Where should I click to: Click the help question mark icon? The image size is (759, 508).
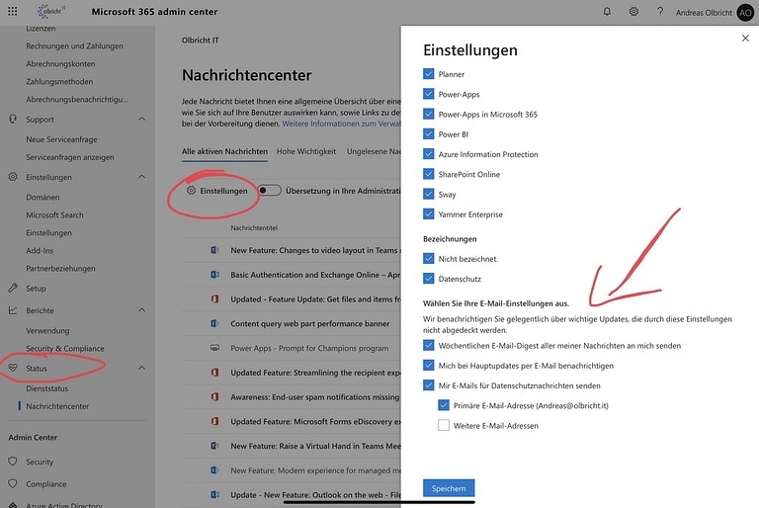tap(660, 12)
